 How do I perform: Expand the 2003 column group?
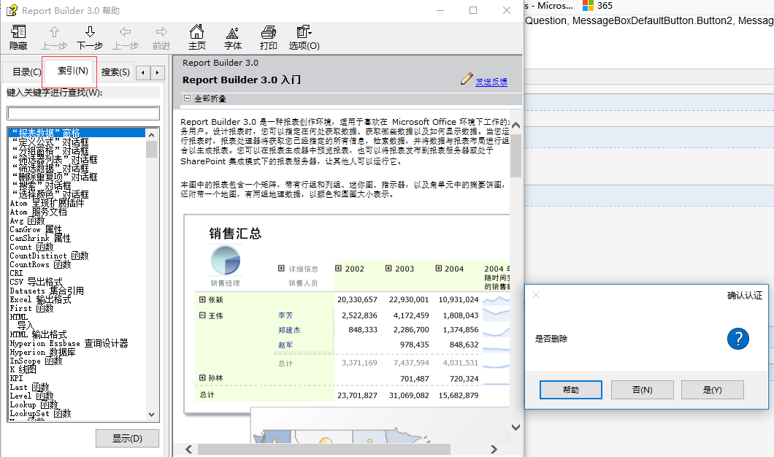388,269
